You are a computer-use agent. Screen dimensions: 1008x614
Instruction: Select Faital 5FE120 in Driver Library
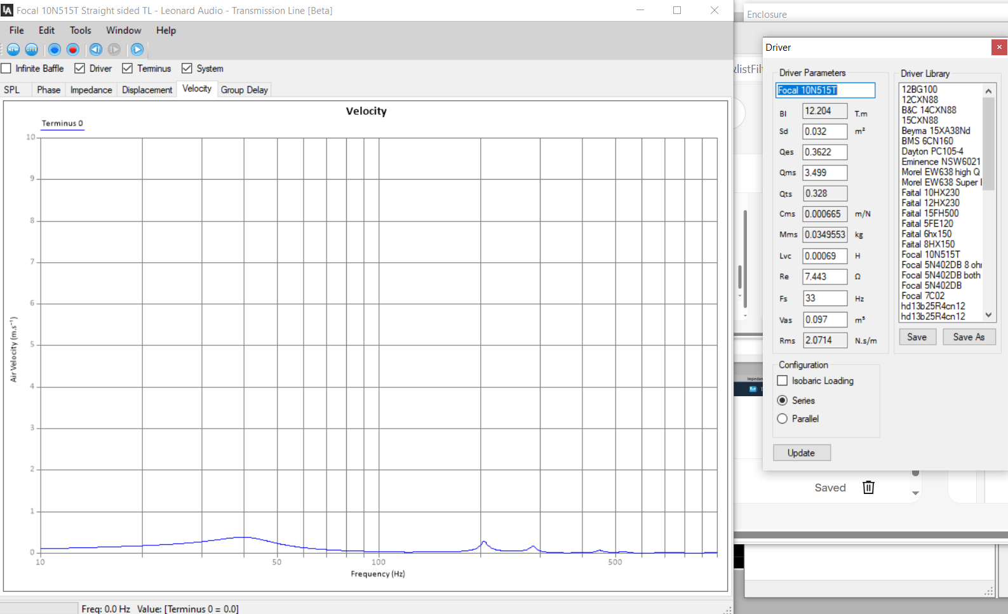tap(927, 224)
